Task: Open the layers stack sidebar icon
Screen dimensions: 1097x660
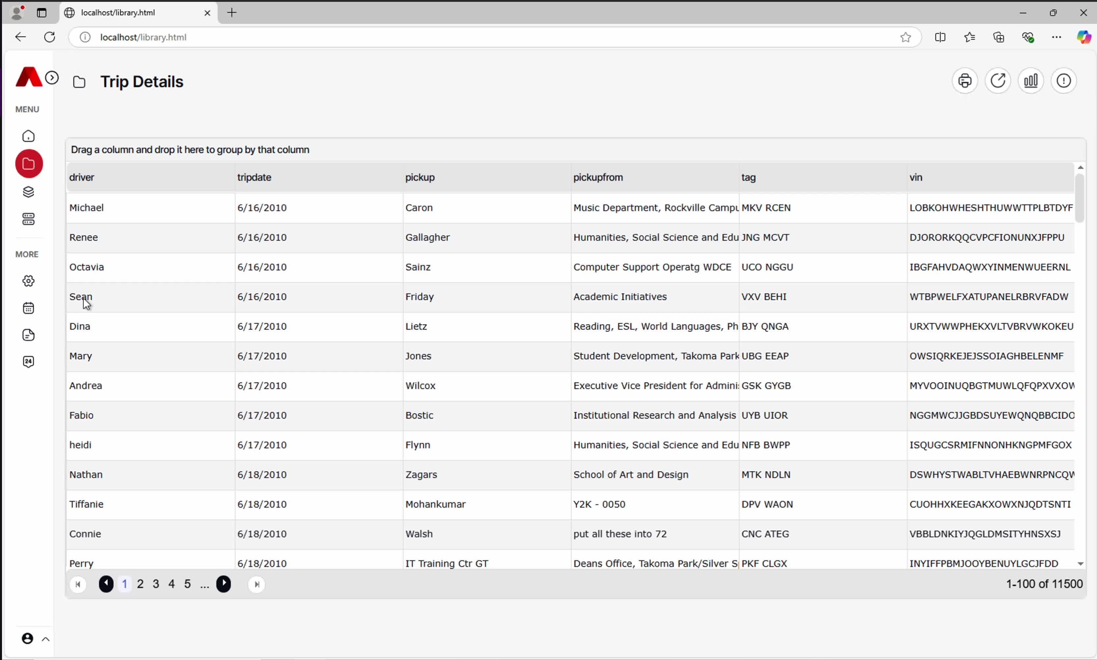Action: click(28, 192)
